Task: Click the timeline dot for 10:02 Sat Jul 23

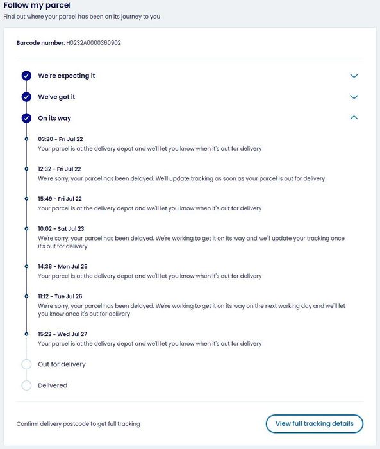Action: 26,228
